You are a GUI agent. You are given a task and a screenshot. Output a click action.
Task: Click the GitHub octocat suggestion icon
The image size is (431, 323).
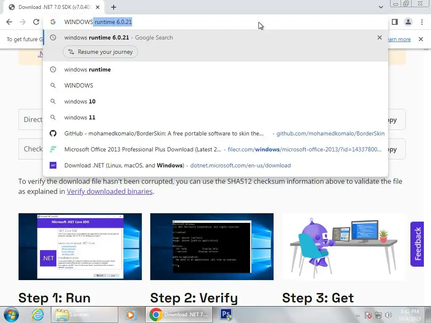pyautogui.click(x=53, y=133)
